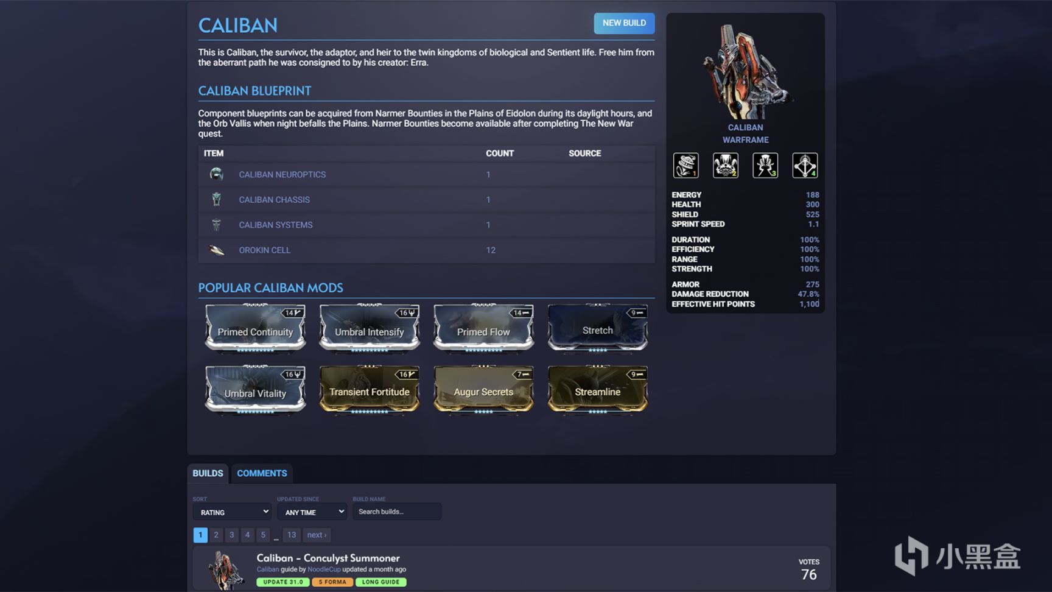Click the Caliban Chassis item icon
This screenshot has height=592, width=1052.
pyautogui.click(x=216, y=199)
